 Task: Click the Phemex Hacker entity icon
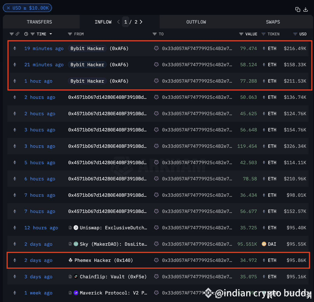point(70,260)
